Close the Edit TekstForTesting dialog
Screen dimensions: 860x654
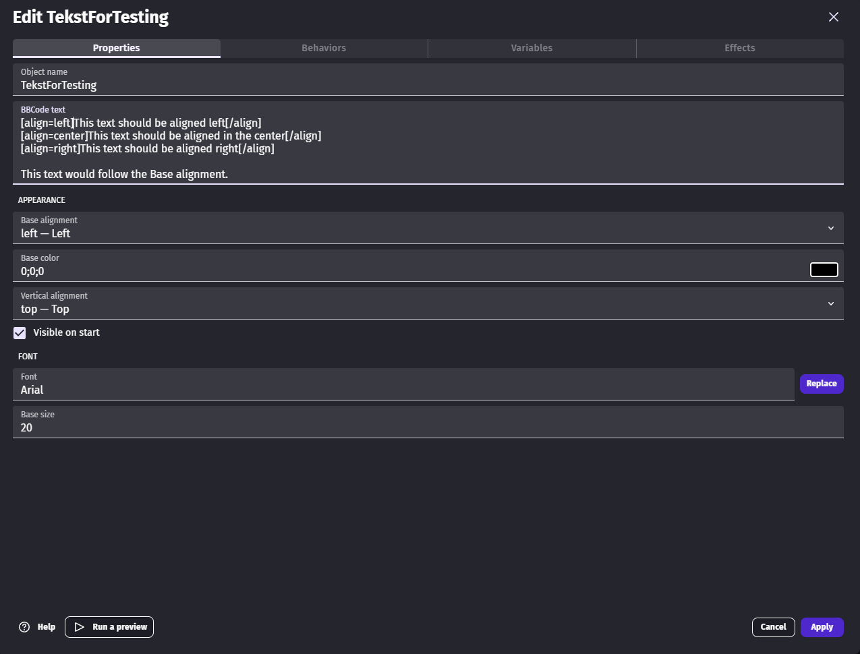click(834, 17)
